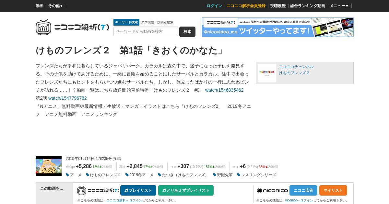The height and width of the screenshot is (204, 389).
Task: Click the ニコニ広告 button
Action: [x=303, y=190]
